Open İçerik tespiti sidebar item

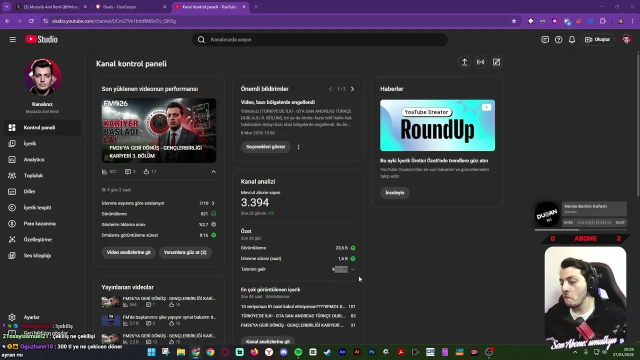42,207
